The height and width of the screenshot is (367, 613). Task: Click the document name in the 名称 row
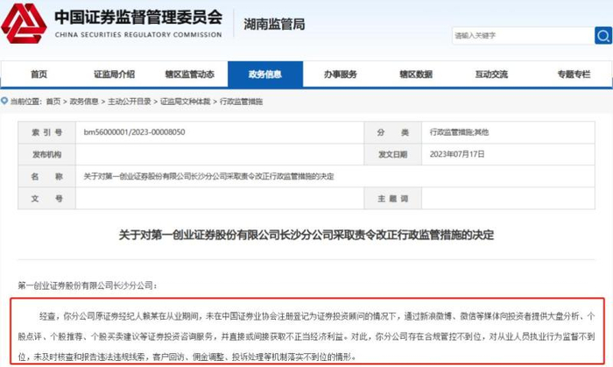tap(208, 176)
